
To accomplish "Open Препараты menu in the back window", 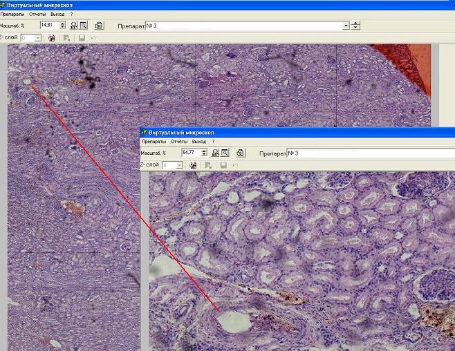I will 12,14.
